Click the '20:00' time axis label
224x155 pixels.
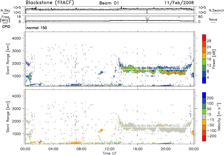165,149
